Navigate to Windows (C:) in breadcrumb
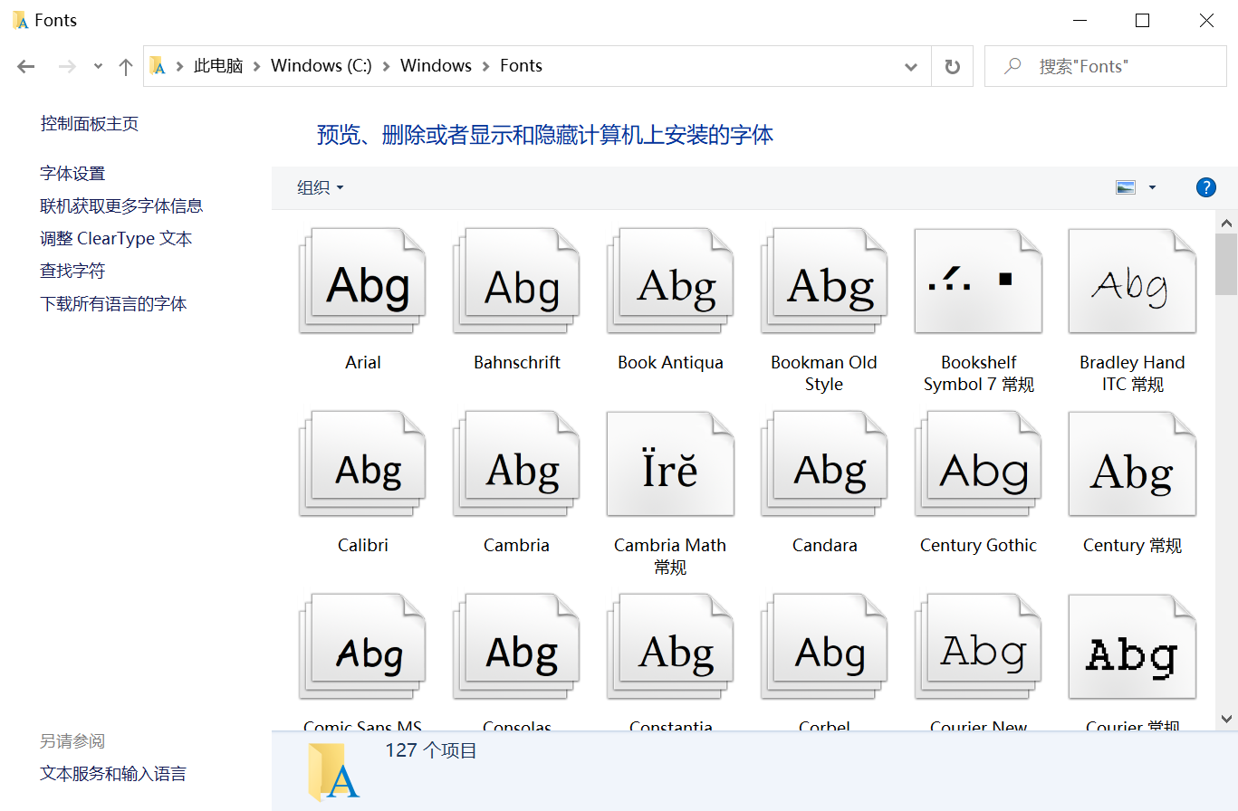This screenshot has height=811, width=1238. coord(321,66)
